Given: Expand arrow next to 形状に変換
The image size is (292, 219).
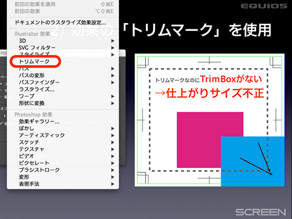Looking at the screenshot, I should tap(113, 103).
